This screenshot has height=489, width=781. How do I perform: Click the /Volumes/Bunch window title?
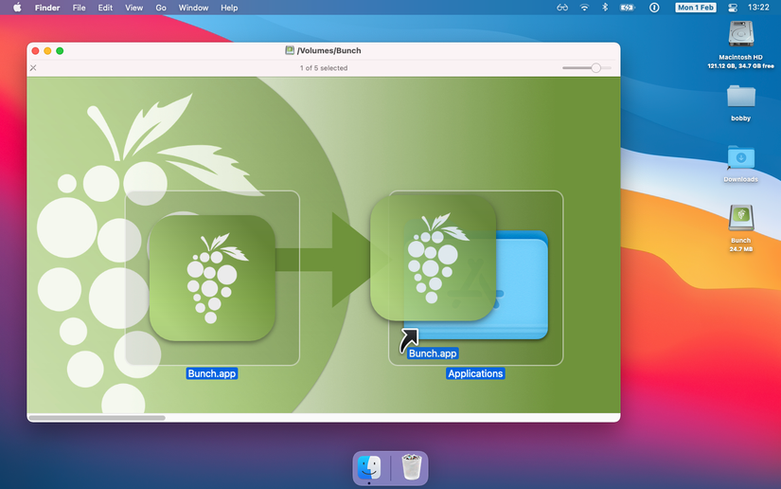point(328,50)
